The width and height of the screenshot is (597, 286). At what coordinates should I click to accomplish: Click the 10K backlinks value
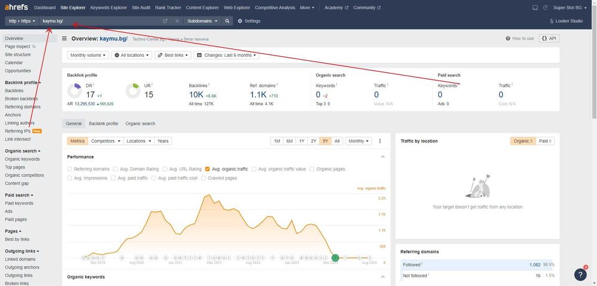[196, 94]
